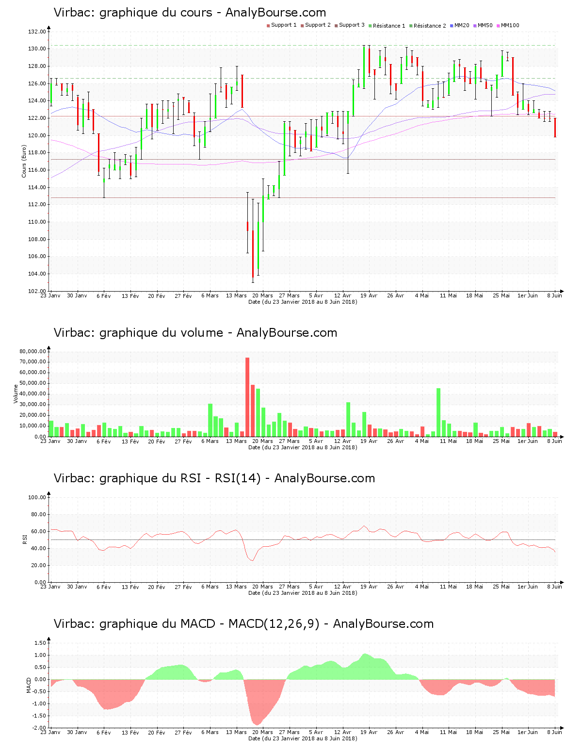Click the 'MACD' y-axis label

29,685
